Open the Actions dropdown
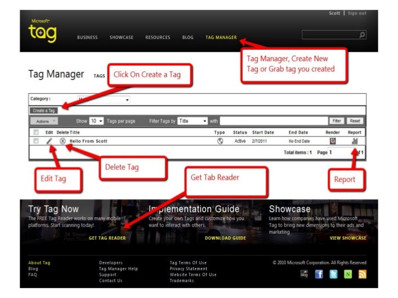The image size is (398, 298). pyautogui.click(x=44, y=121)
